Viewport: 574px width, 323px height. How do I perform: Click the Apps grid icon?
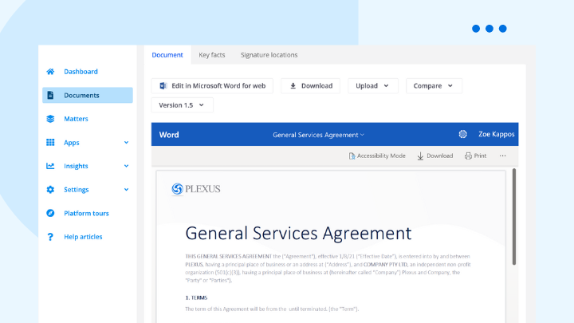pyautogui.click(x=50, y=143)
